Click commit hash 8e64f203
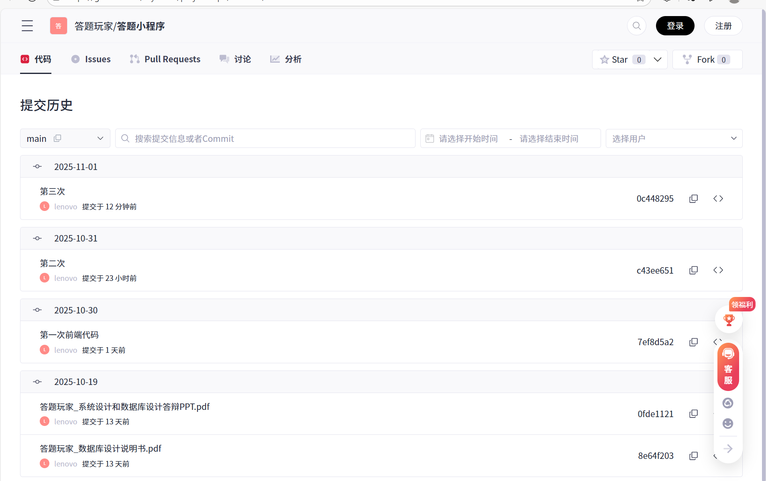The height and width of the screenshot is (481, 766). 656,456
